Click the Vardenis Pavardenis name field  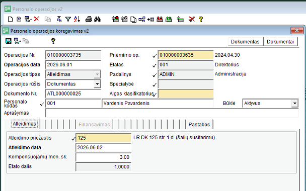(158, 104)
